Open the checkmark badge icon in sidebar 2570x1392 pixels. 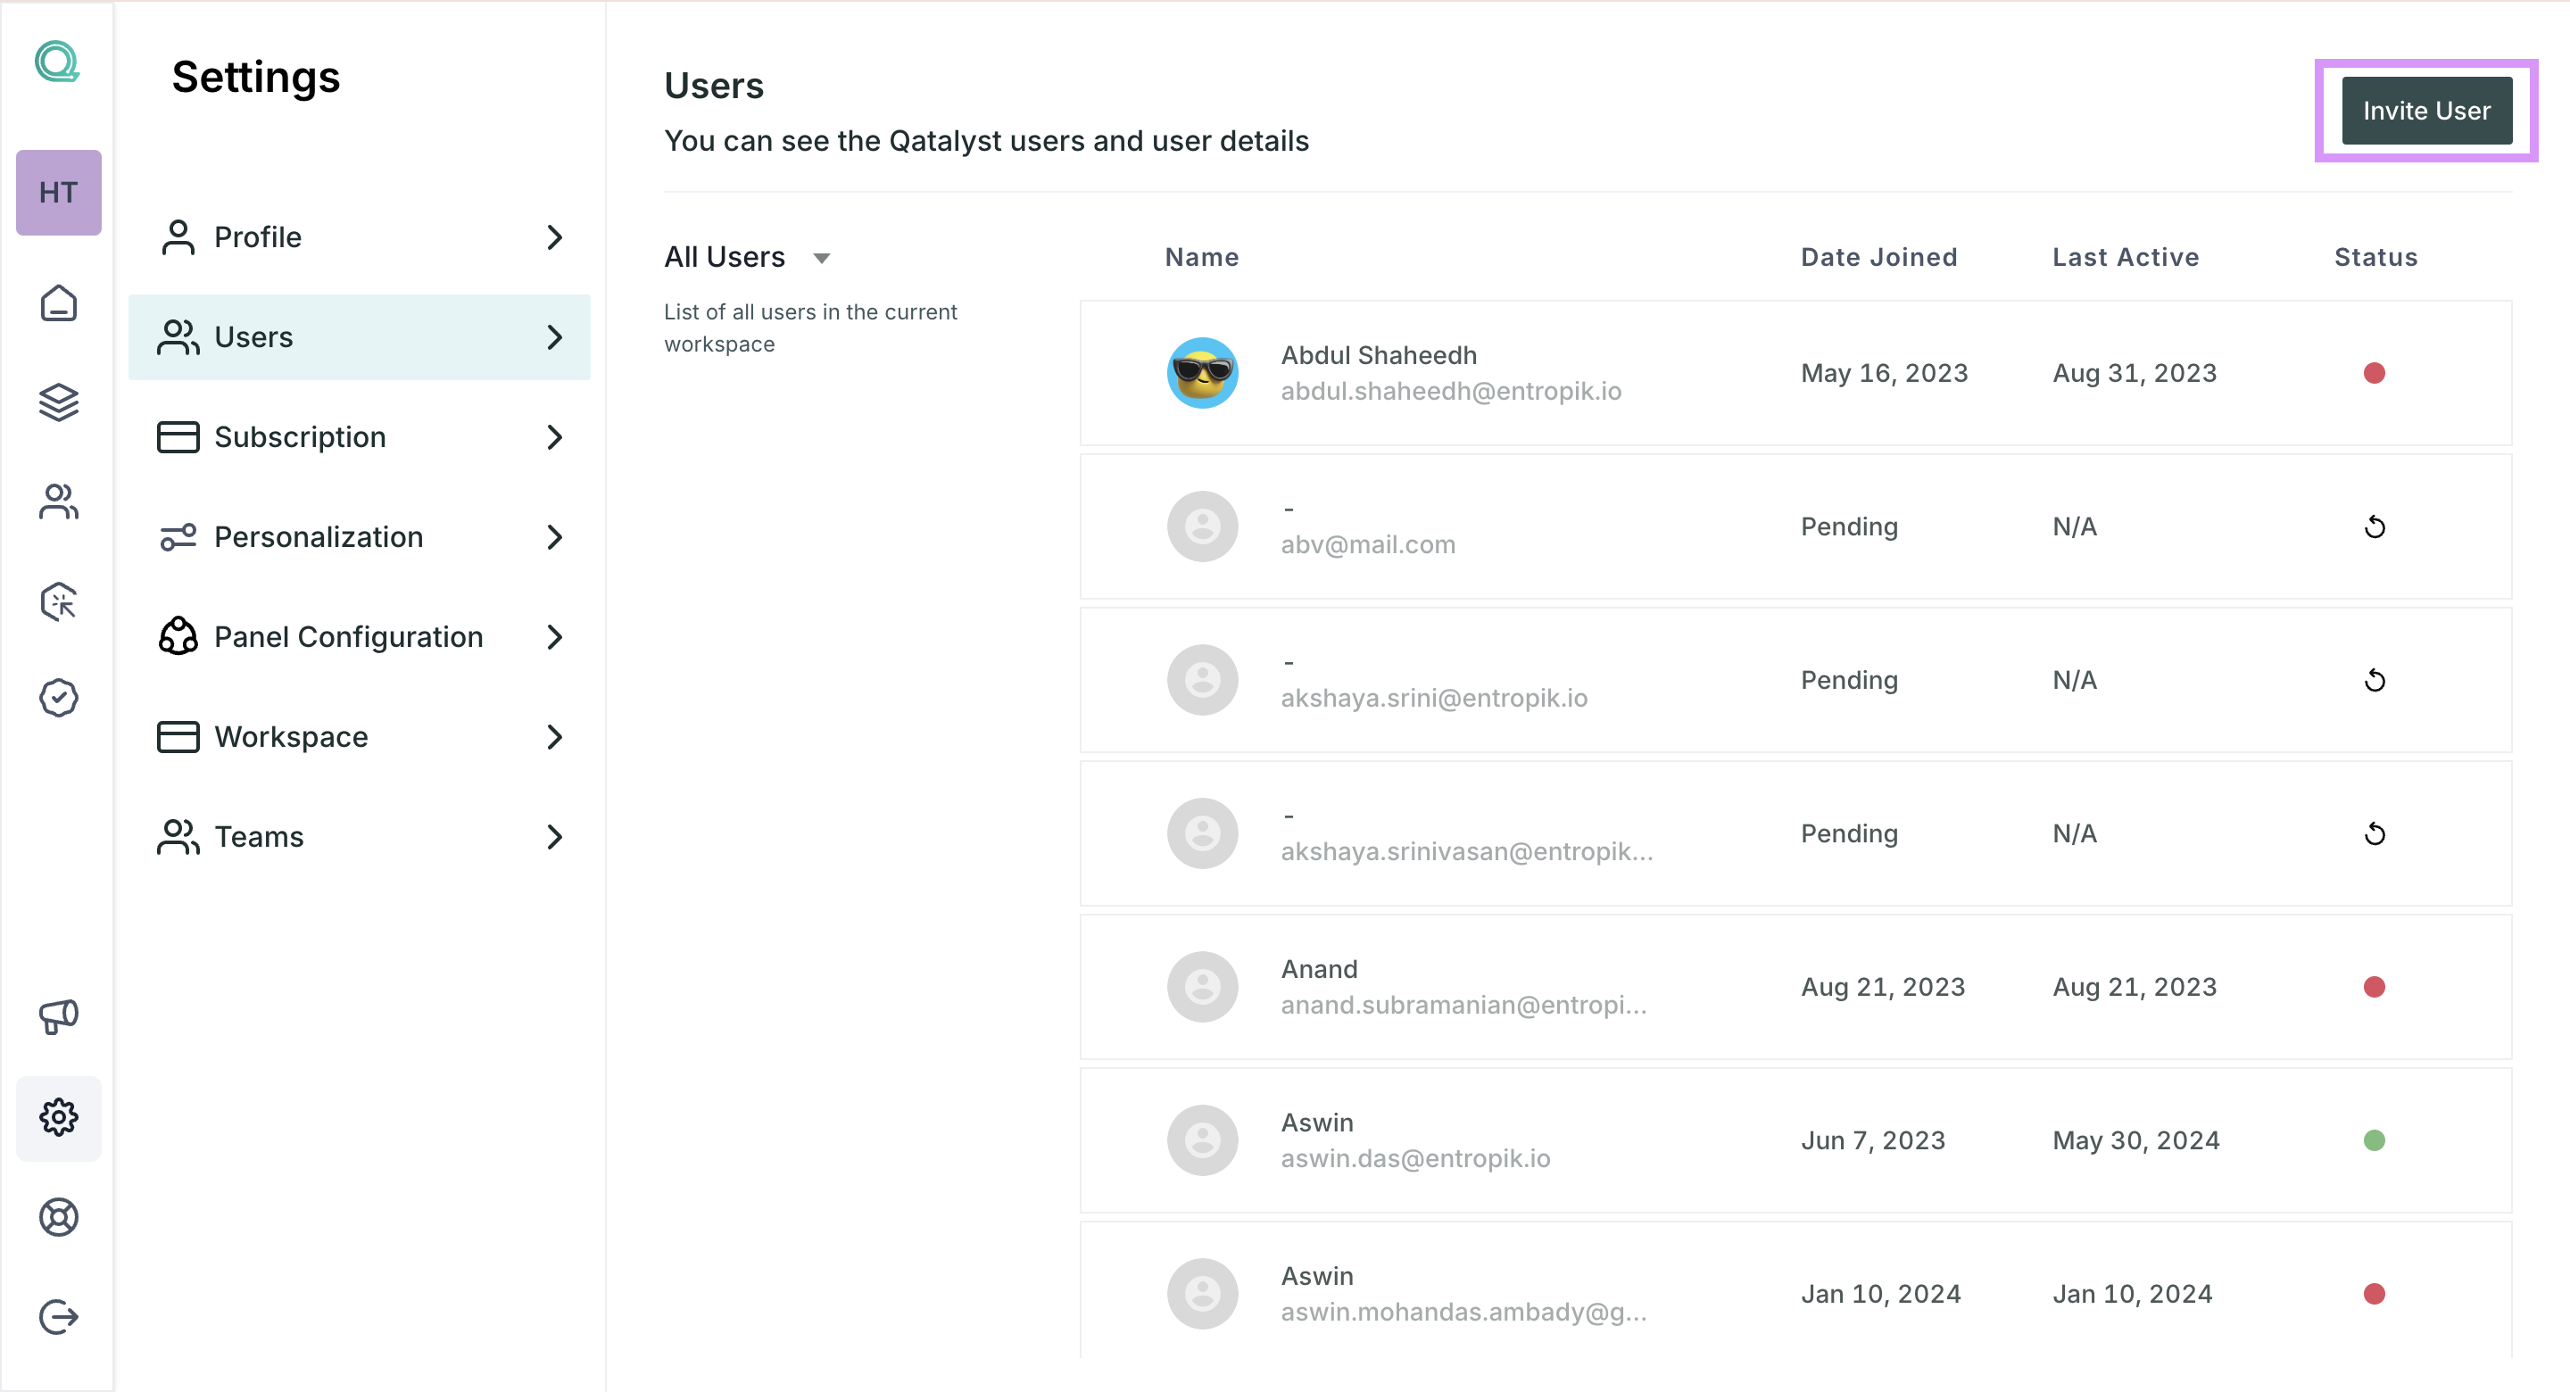pos(58,698)
